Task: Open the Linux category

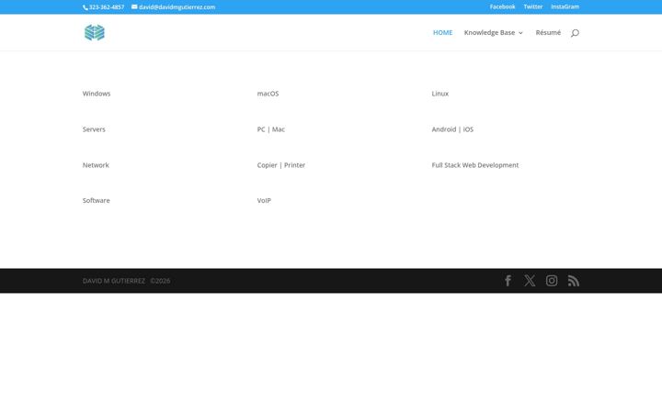Action: (439, 94)
